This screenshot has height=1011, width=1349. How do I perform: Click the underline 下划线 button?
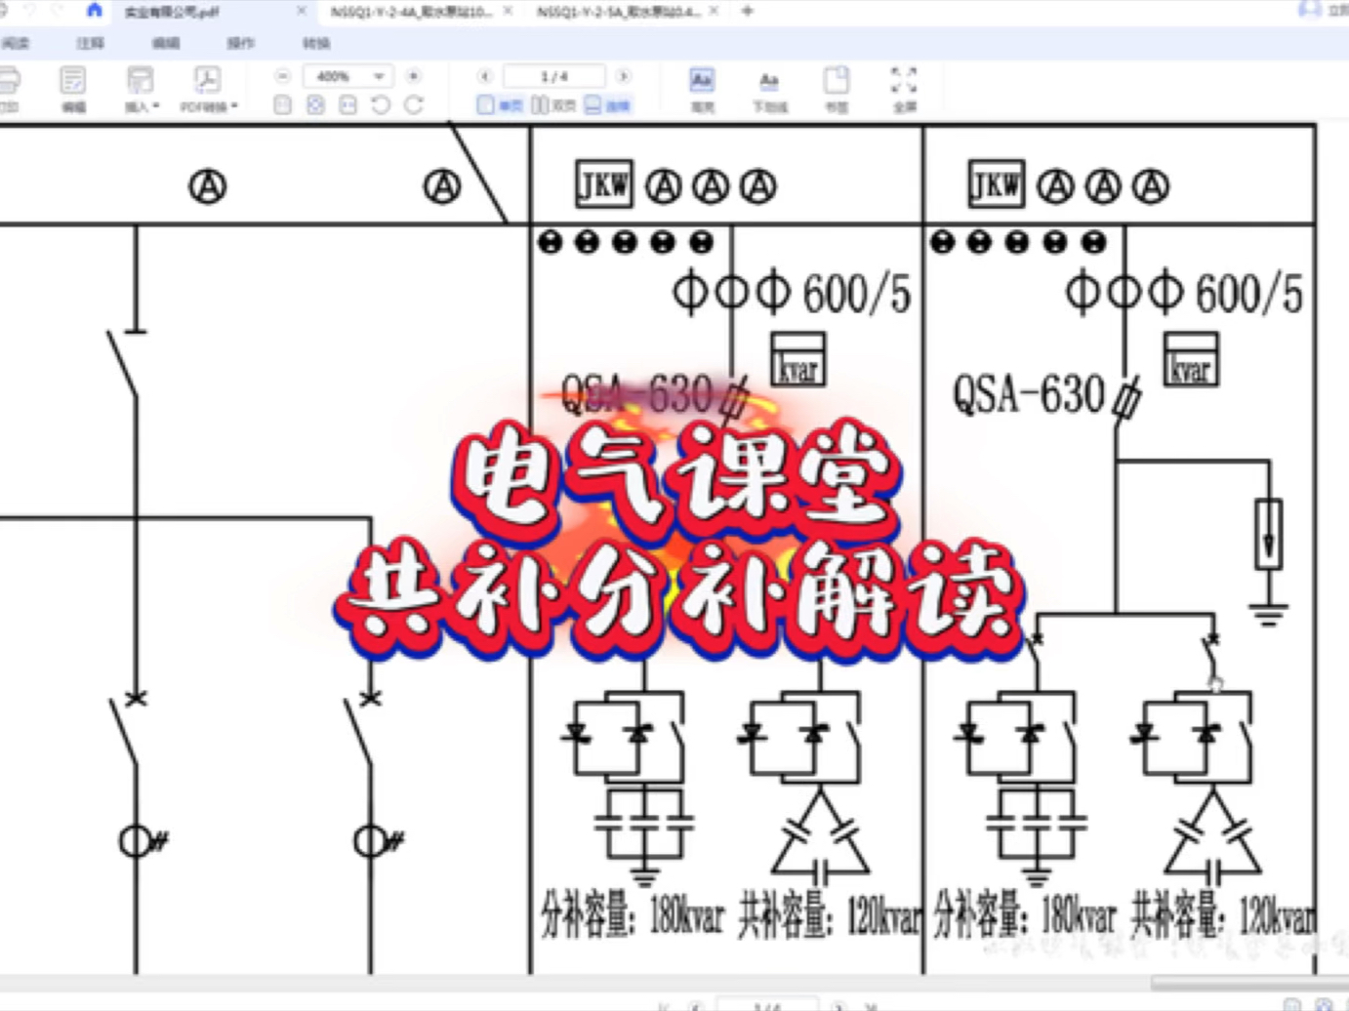point(769,88)
